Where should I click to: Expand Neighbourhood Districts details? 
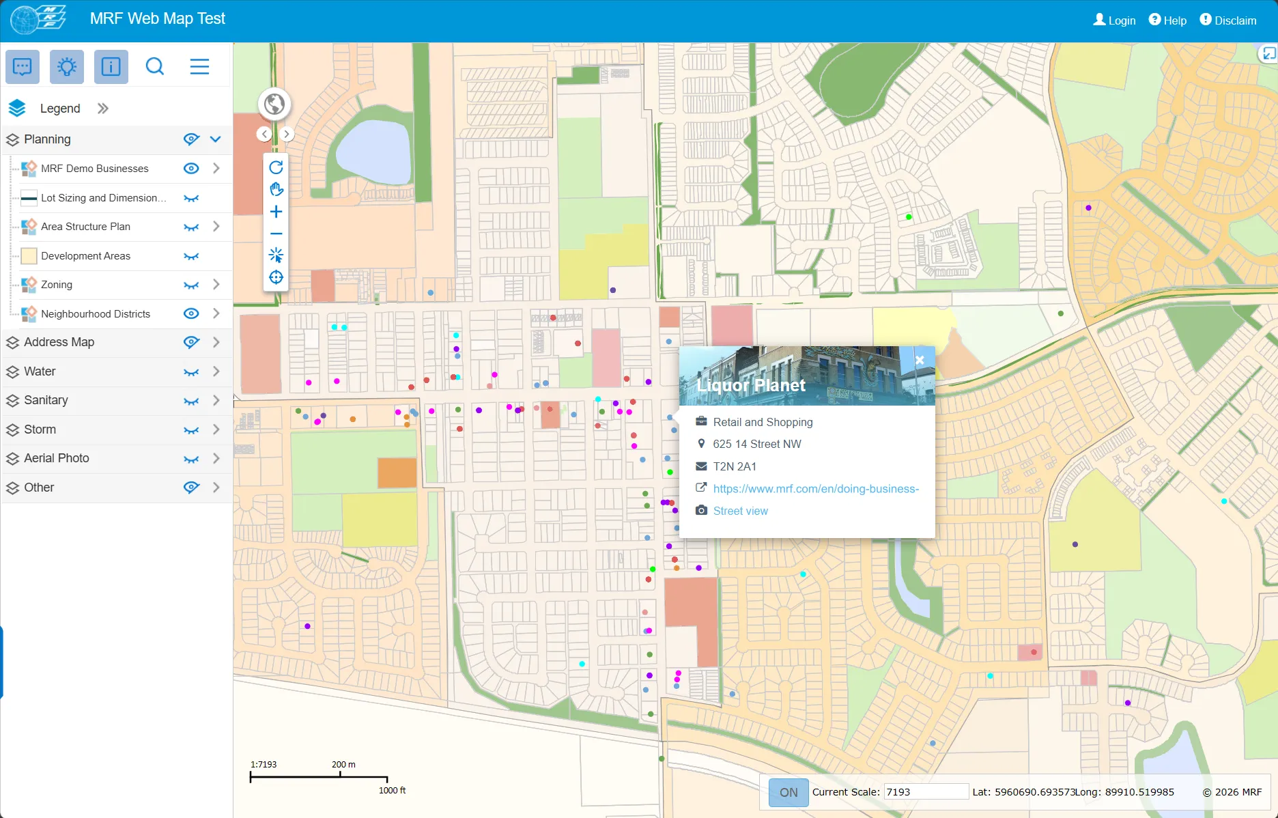click(216, 314)
